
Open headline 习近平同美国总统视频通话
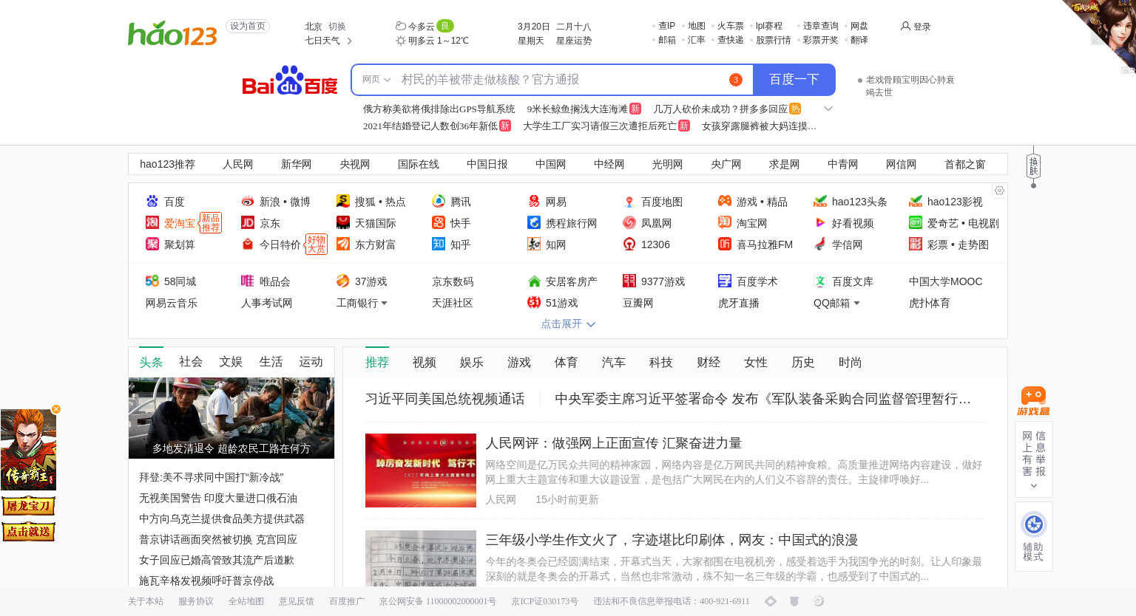coord(445,399)
